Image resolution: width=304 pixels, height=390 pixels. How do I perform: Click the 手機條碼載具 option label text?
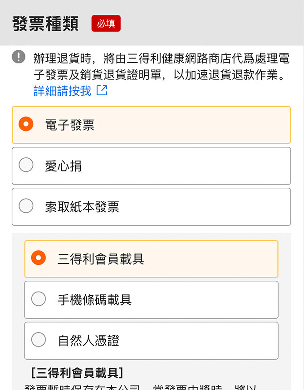(x=94, y=300)
